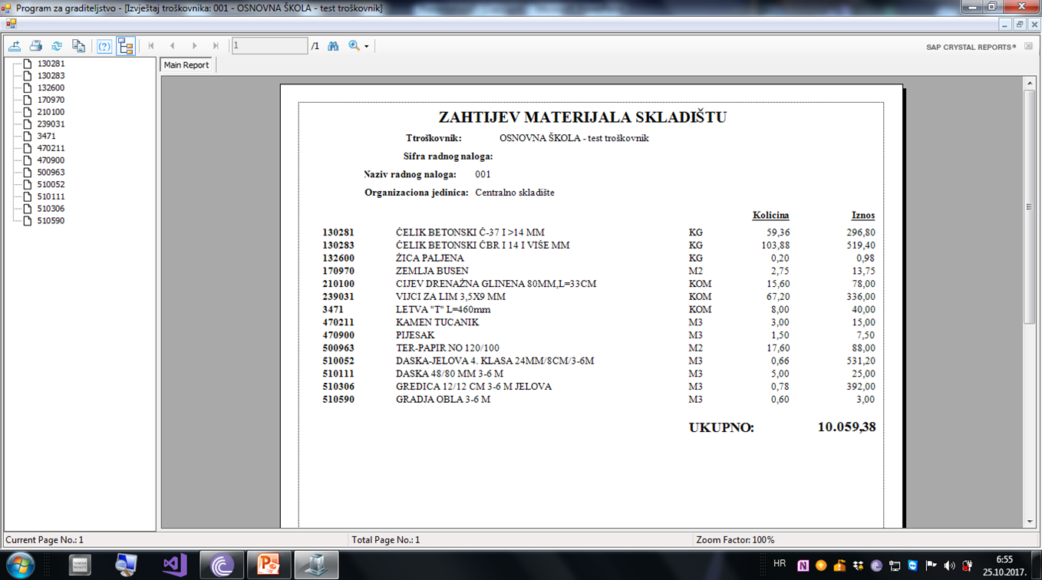The width and height of the screenshot is (1042, 580).
Task: Refresh the report with the toolbar icon
Action: (x=57, y=46)
